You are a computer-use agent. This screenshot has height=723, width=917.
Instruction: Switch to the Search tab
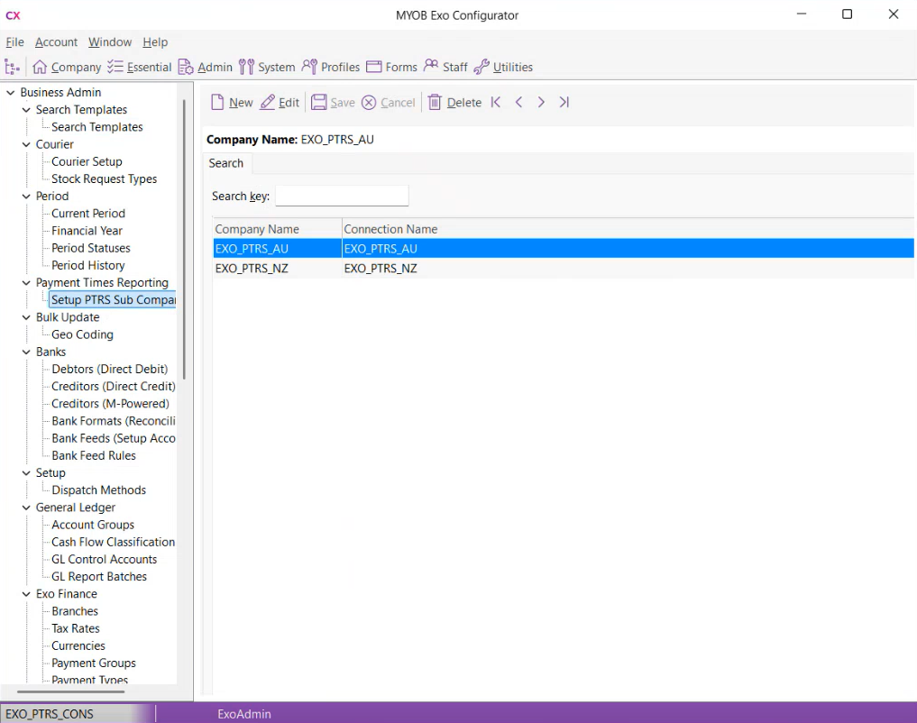tap(225, 163)
